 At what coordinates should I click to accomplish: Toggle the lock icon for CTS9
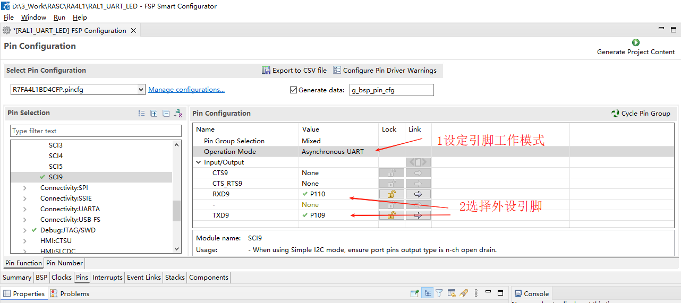click(x=391, y=172)
